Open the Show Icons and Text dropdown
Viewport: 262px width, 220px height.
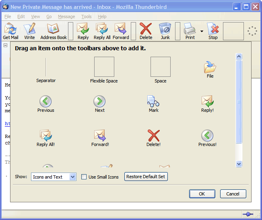coord(54,177)
